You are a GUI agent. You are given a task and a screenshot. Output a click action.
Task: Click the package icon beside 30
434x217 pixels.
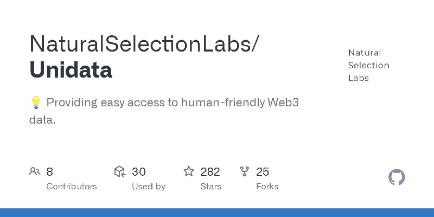coord(120,172)
